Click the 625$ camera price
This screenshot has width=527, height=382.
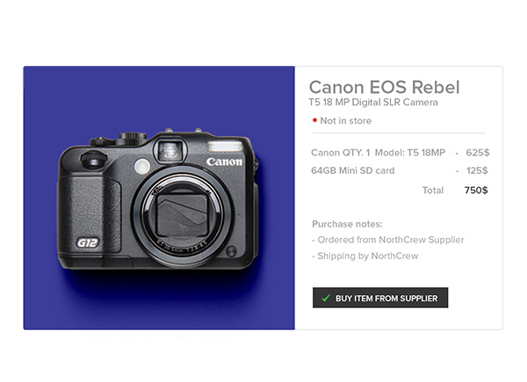477,152
